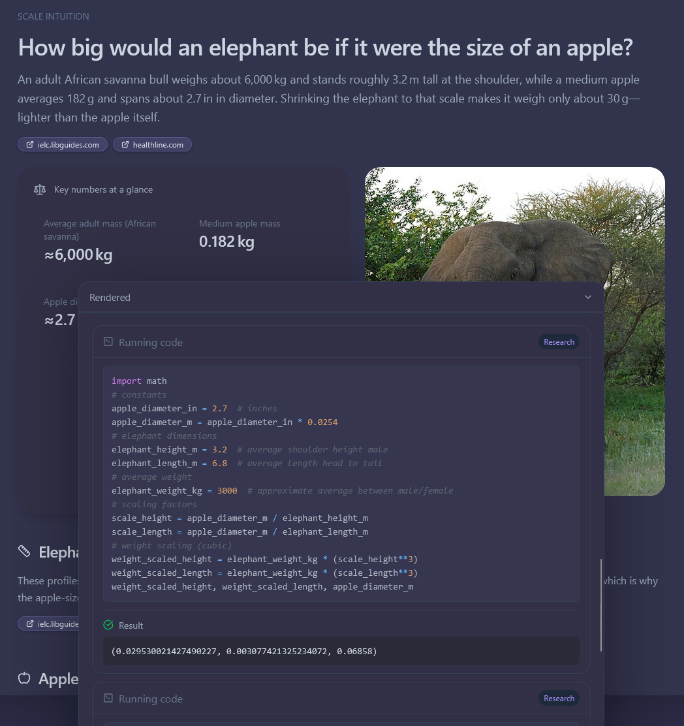Click the elephant_weight_kg = 3000 line

click(283, 491)
